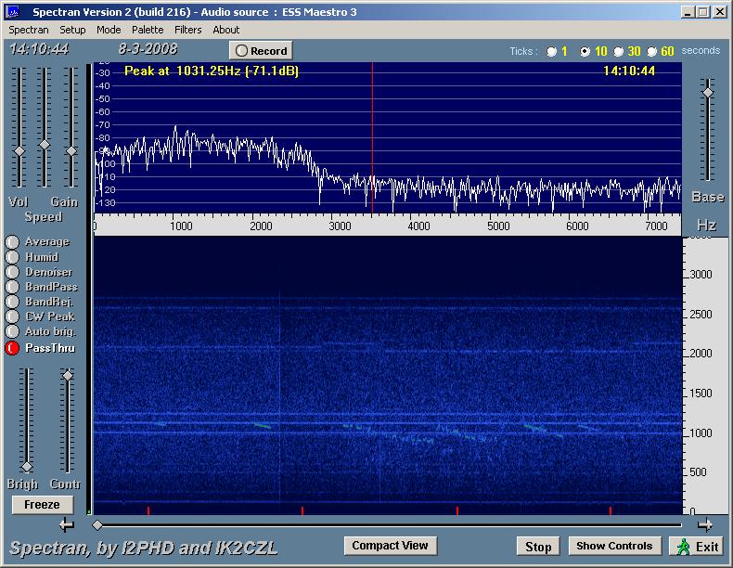Select the 60 seconds ticks option

click(652, 52)
